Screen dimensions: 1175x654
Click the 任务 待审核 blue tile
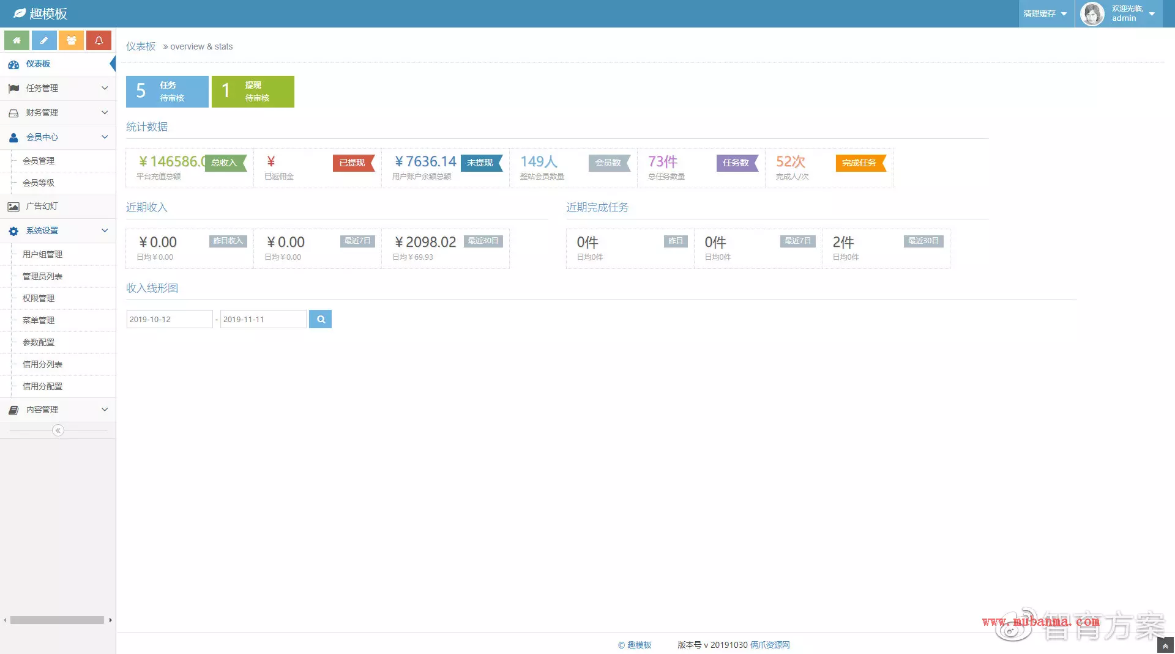tap(167, 92)
